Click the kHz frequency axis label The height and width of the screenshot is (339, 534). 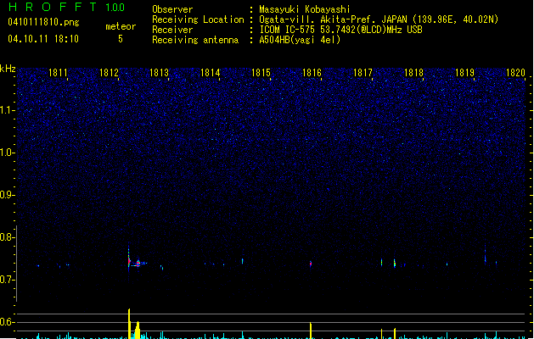point(8,69)
